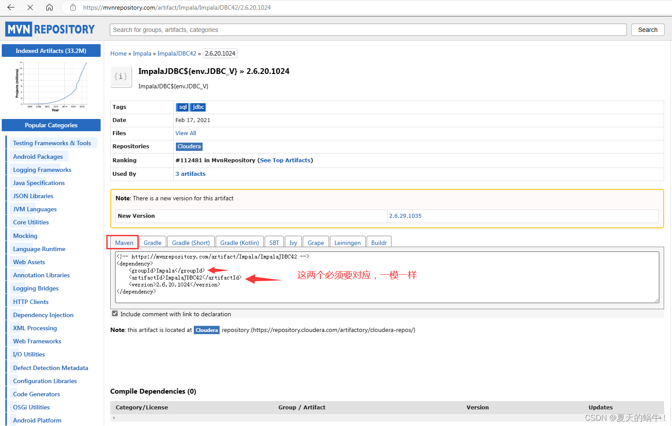
Task: Click the Search button
Action: pos(647,30)
